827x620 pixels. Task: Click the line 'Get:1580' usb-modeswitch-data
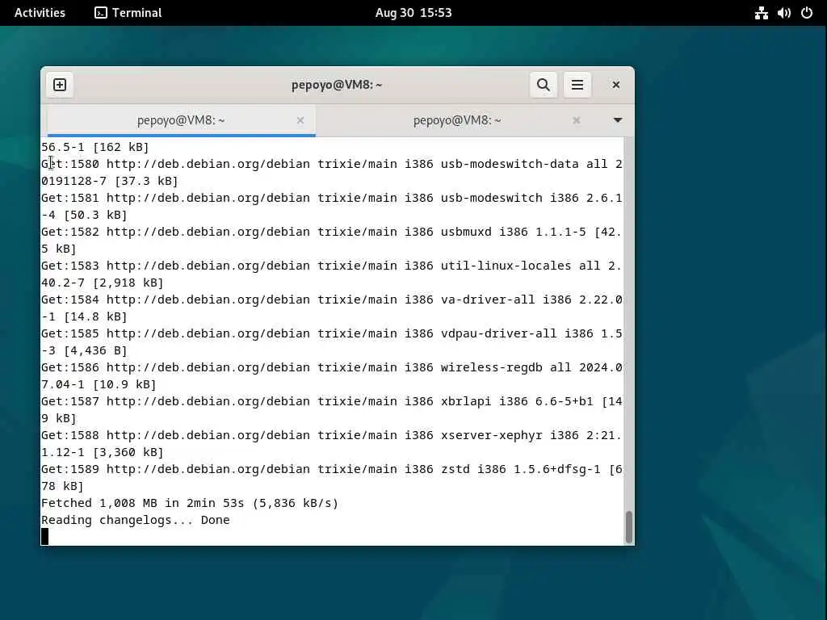[x=332, y=164]
